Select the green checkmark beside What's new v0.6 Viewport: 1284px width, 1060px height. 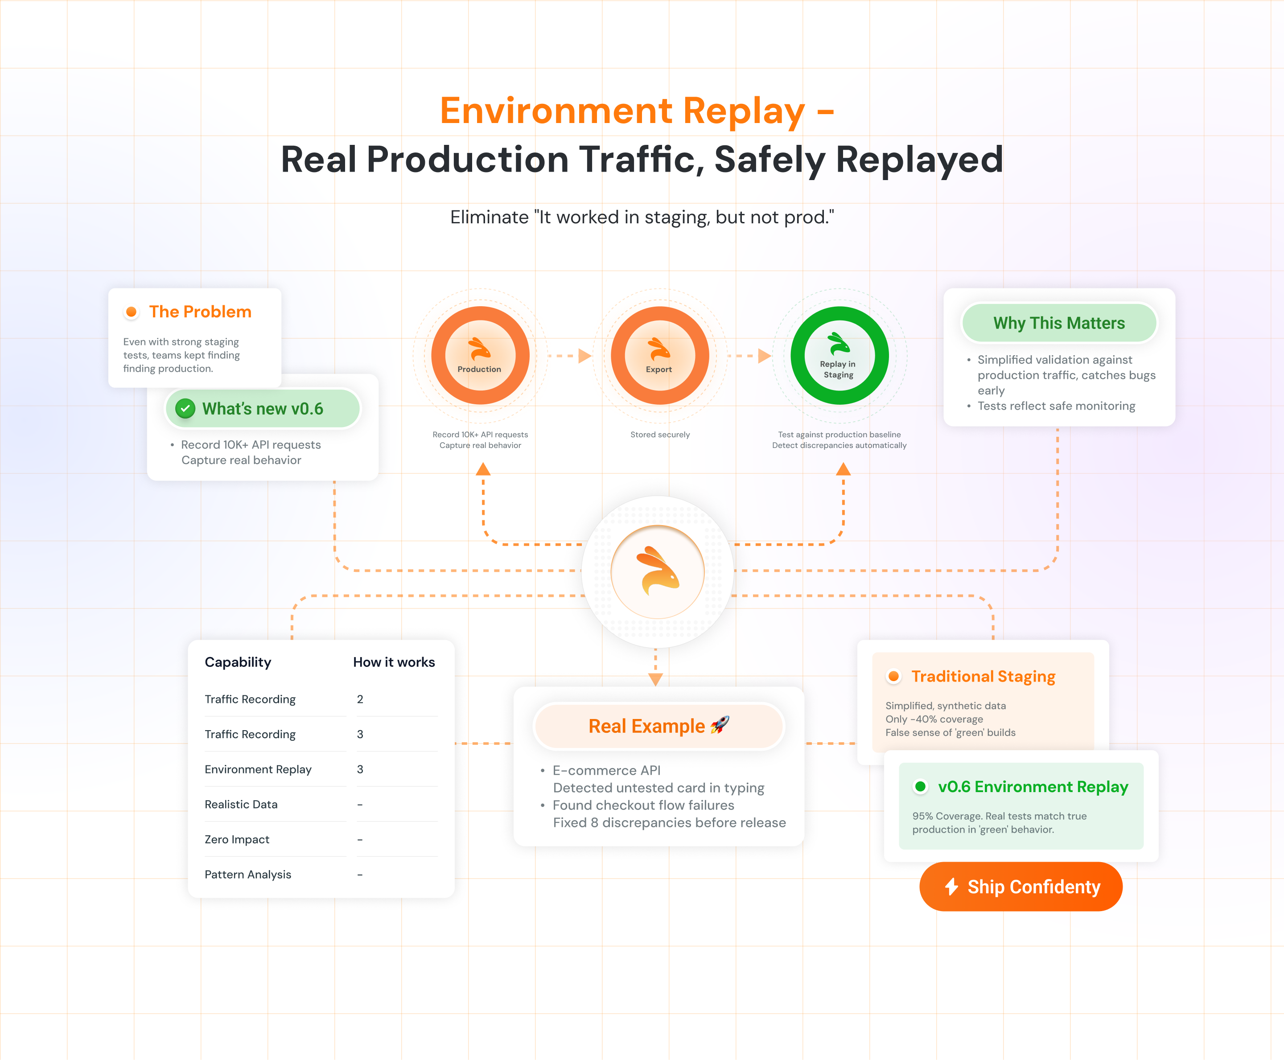pos(186,409)
